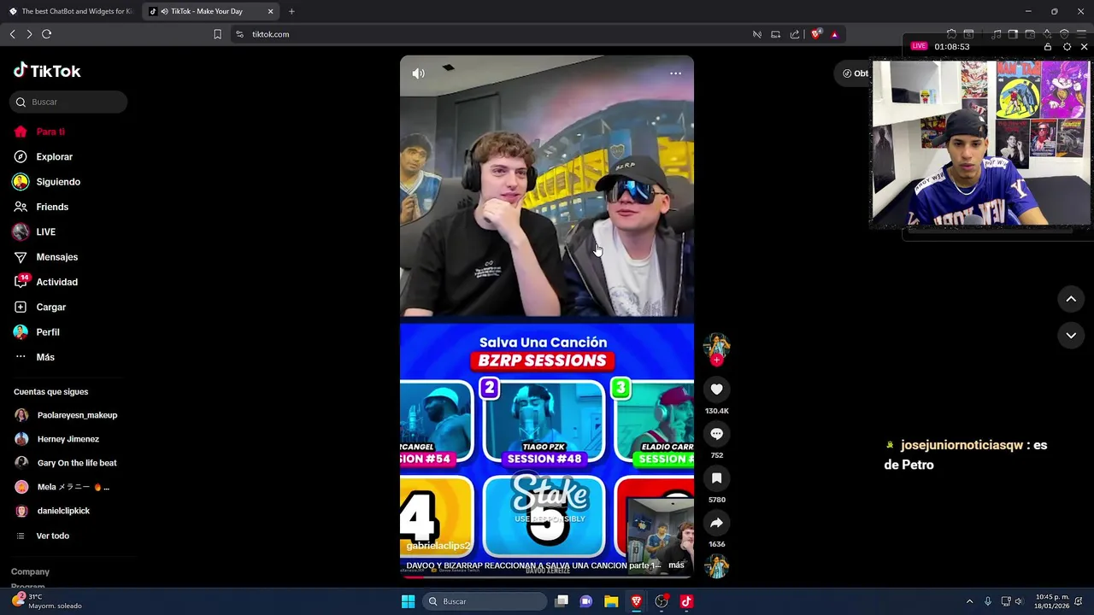Focus the TikTok Buscar search field
Screen dimensions: 1094x615
(68, 102)
